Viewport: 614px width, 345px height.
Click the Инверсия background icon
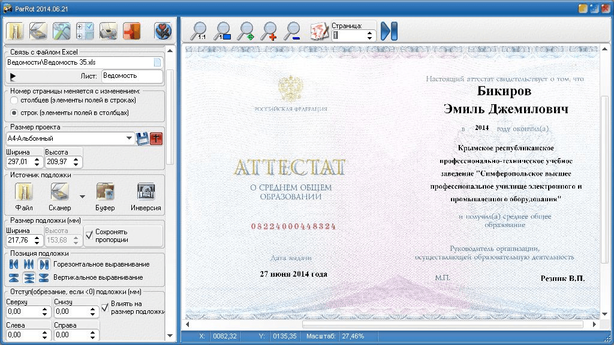[146, 192]
